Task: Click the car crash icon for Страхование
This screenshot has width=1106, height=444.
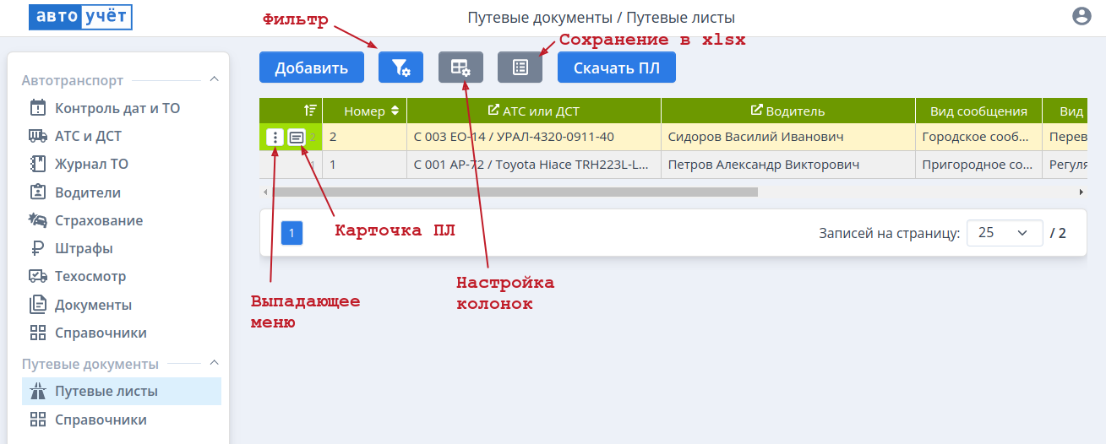Action: point(38,220)
